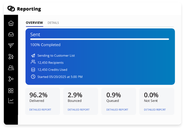Open the Send paper-plane sidebar icon
This screenshot has width=185, height=130.
pyautogui.click(x=11, y=45)
